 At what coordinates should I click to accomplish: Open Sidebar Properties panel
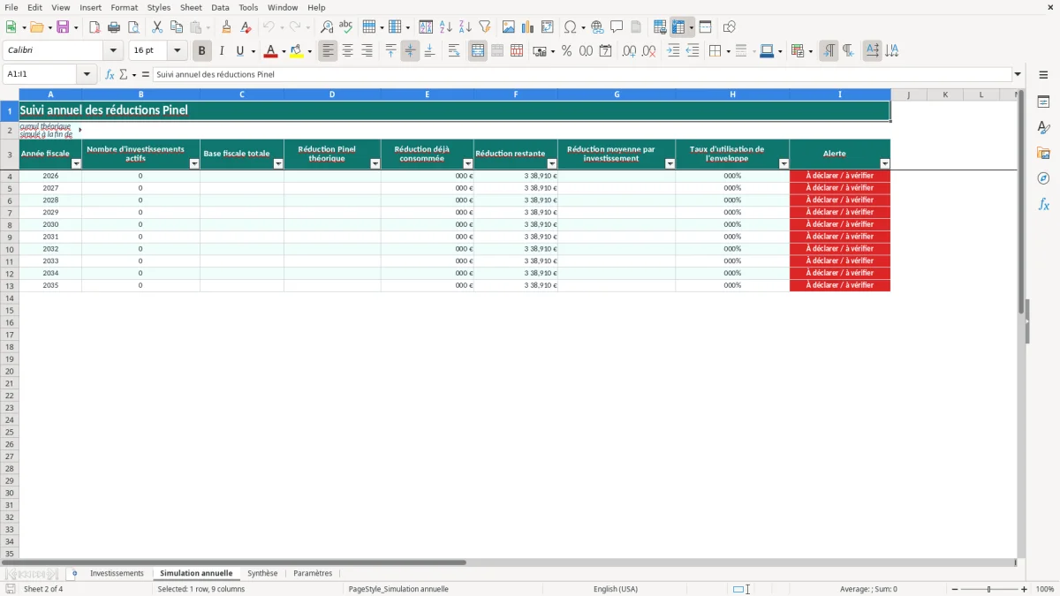(1043, 102)
